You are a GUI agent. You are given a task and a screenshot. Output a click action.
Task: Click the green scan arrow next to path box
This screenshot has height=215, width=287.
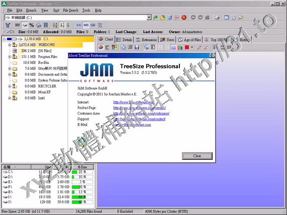(x=155, y=18)
